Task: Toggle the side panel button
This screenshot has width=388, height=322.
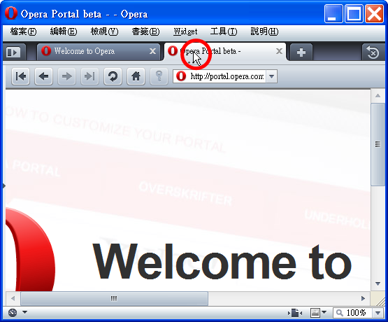Action: point(13,52)
